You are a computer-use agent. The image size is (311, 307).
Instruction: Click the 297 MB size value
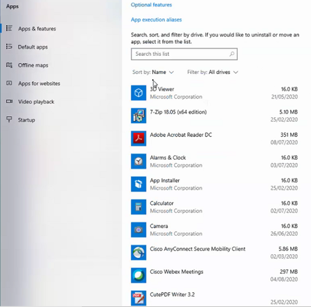click(289, 272)
